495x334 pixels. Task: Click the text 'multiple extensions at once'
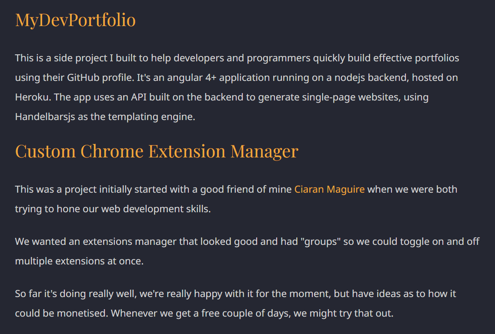tap(79, 261)
